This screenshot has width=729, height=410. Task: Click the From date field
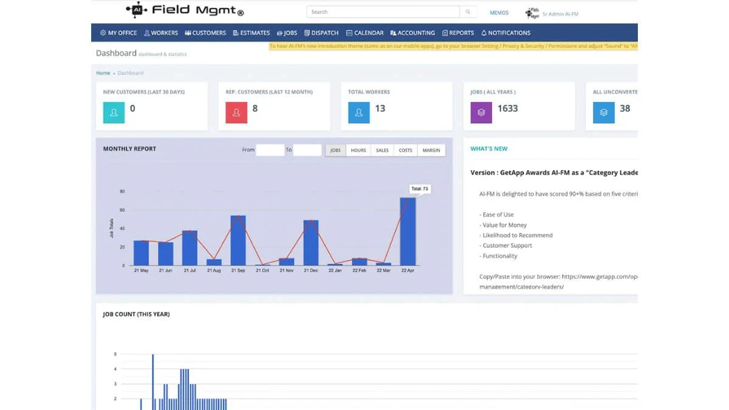click(270, 150)
